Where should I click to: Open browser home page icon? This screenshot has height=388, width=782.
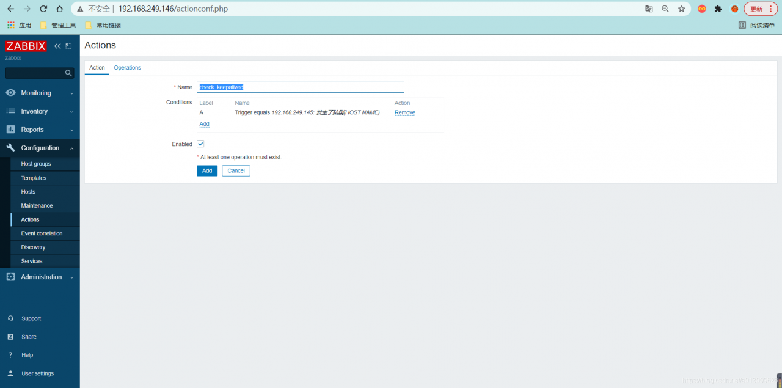(x=59, y=9)
